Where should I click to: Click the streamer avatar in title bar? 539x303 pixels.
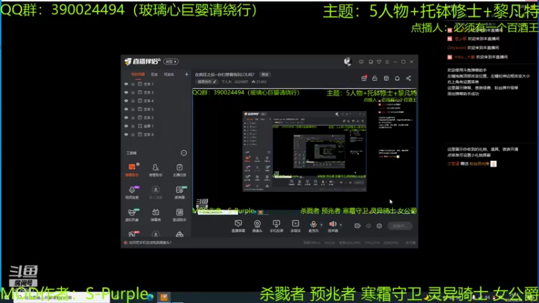pyautogui.click(x=348, y=61)
